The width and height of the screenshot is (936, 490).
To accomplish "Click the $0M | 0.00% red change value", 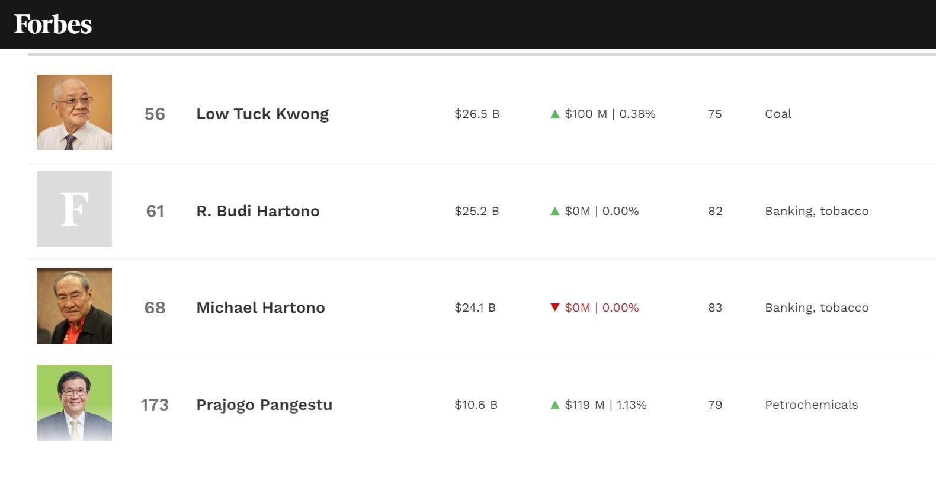I will [x=602, y=308].
